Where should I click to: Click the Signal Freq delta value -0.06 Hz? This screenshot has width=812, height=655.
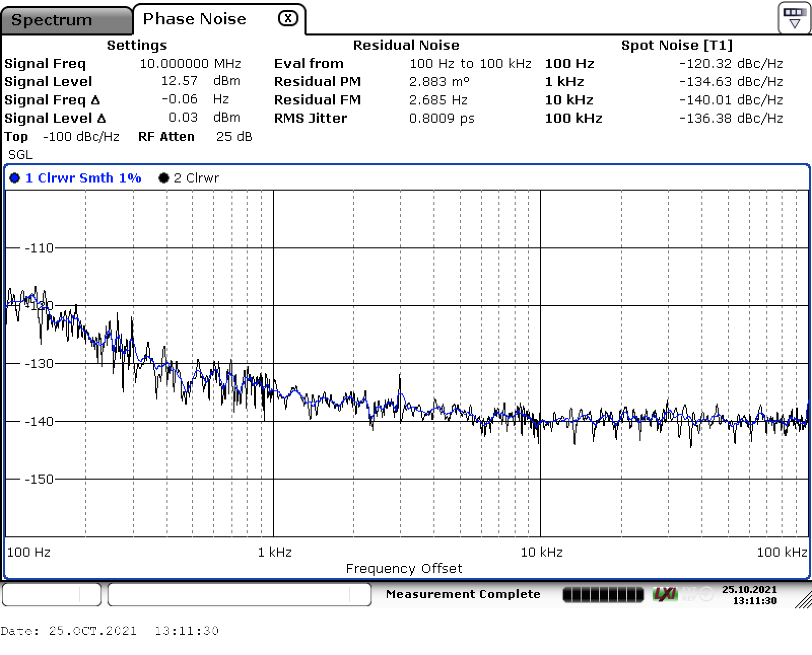pyautogui.click(x=195, y=99)
